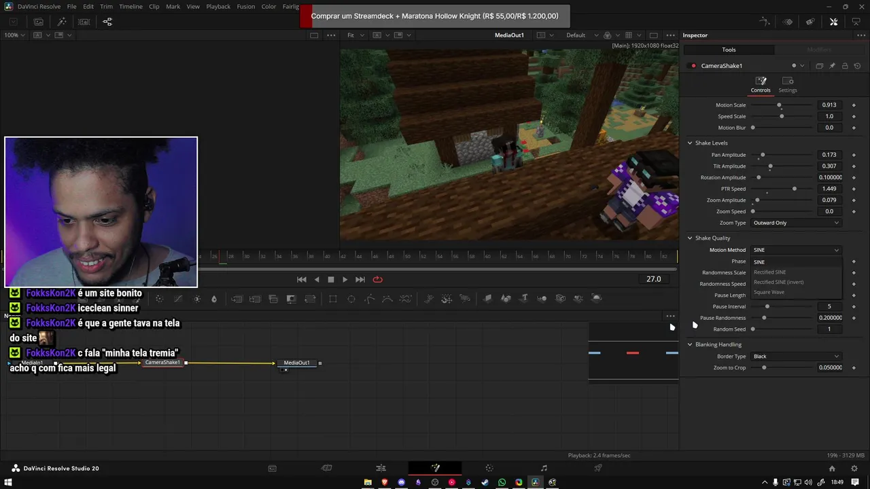This screenshot has height=489, width=870.
Task: Open the Cut page in bottom bar
Action: [x=326, y=468]
